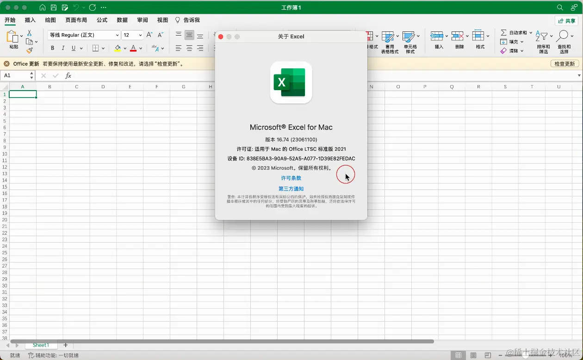The height and width of the screenshot is (360, 583).
Task: Center text horizontally in ribbon
Action: [189, 48]
